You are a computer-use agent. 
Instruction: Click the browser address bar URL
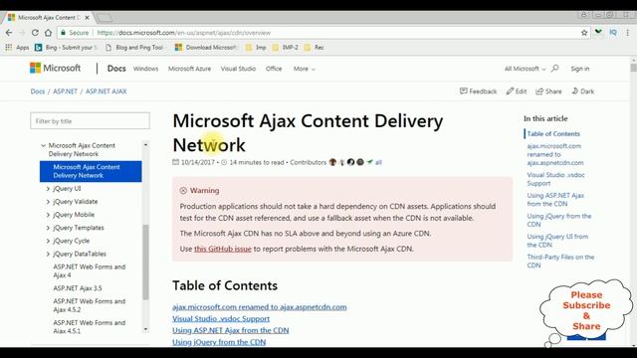point(183,33)
